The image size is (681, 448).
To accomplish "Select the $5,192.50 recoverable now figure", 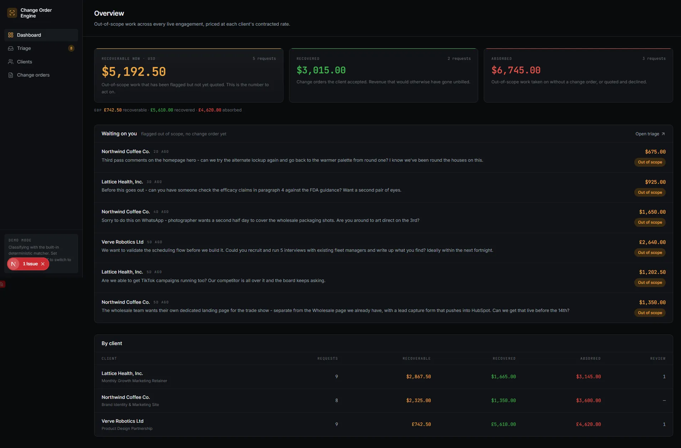I will point(134,72).
